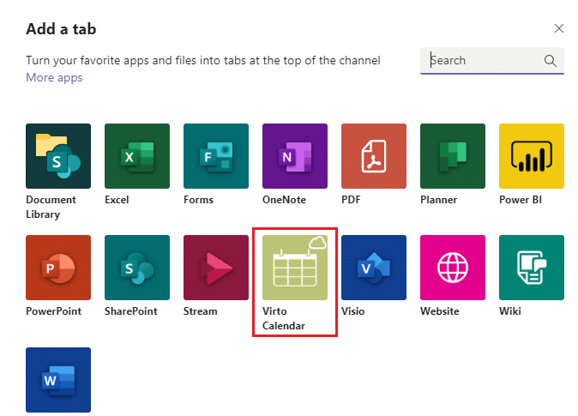Select the PDF app icon
578x416 pixels.
pyautogui.click(x=374, y=156)
